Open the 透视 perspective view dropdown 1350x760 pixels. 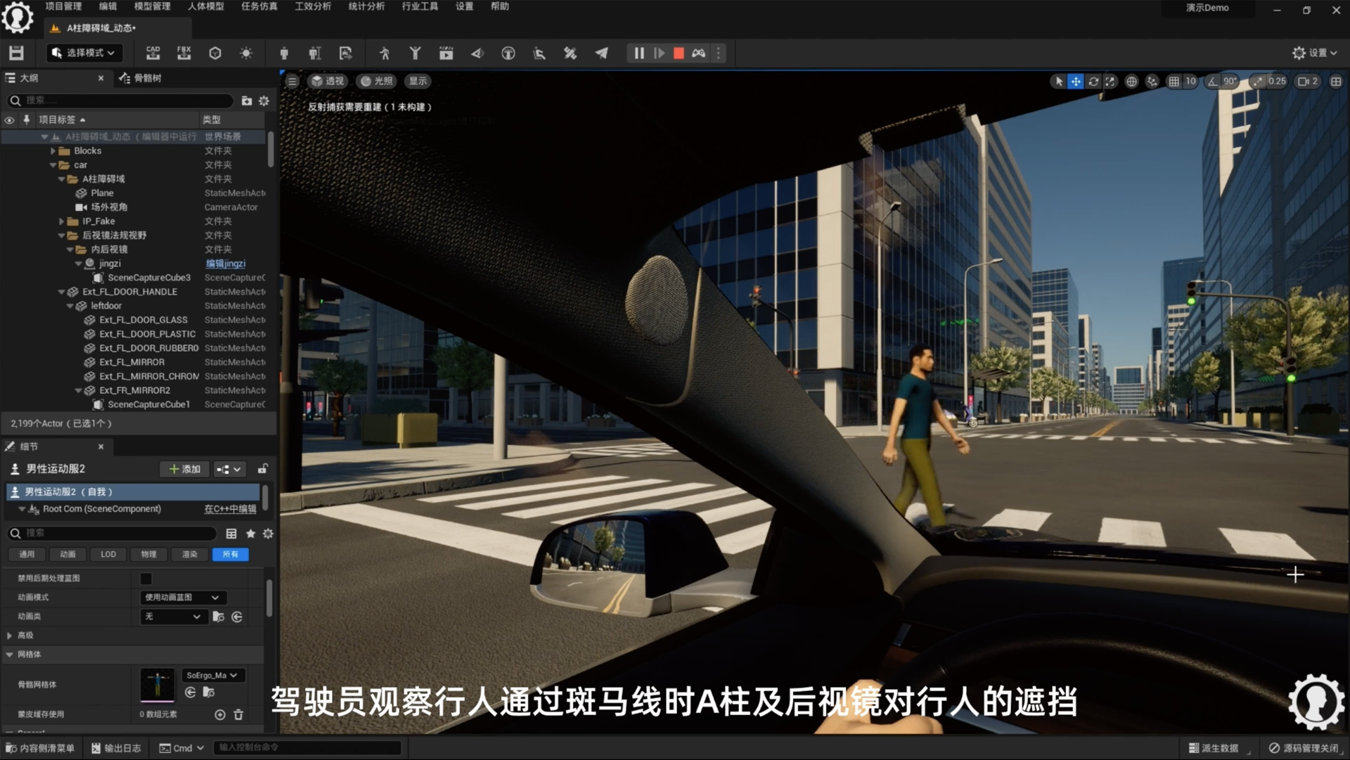tap(328, 82)
